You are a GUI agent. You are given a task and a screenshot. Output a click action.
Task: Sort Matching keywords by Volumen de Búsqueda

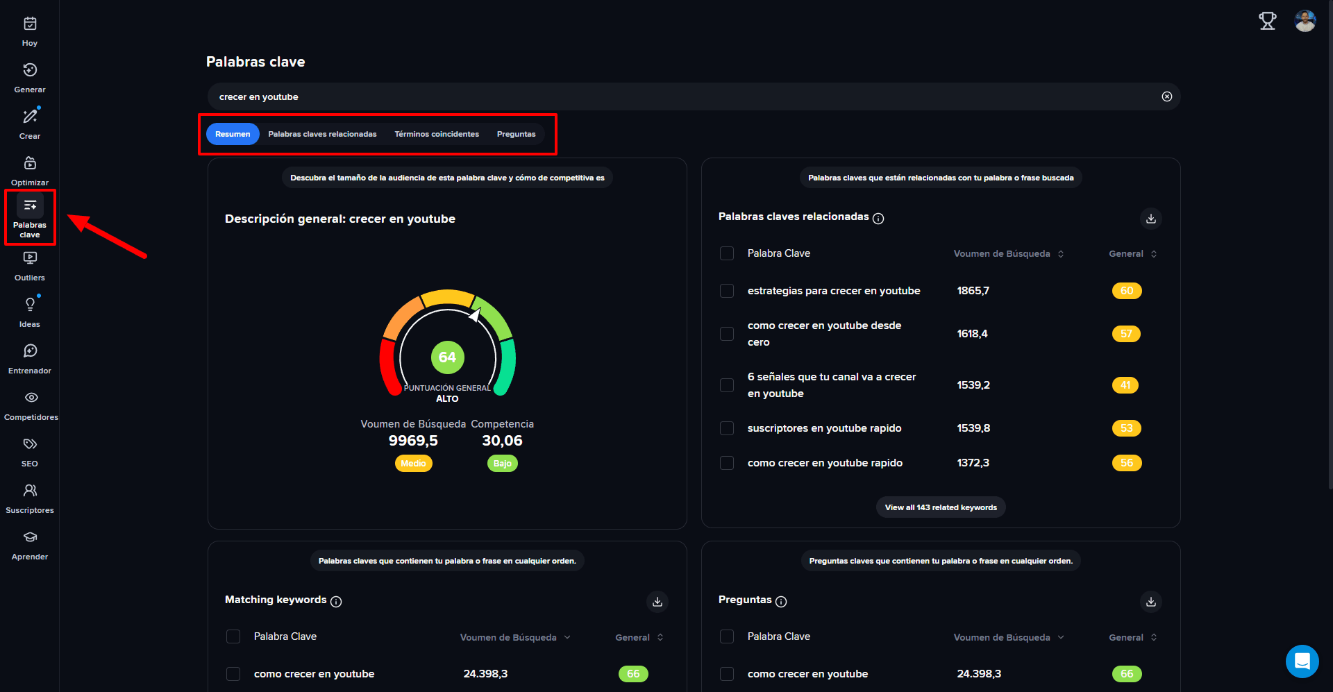tap(515, 637)
